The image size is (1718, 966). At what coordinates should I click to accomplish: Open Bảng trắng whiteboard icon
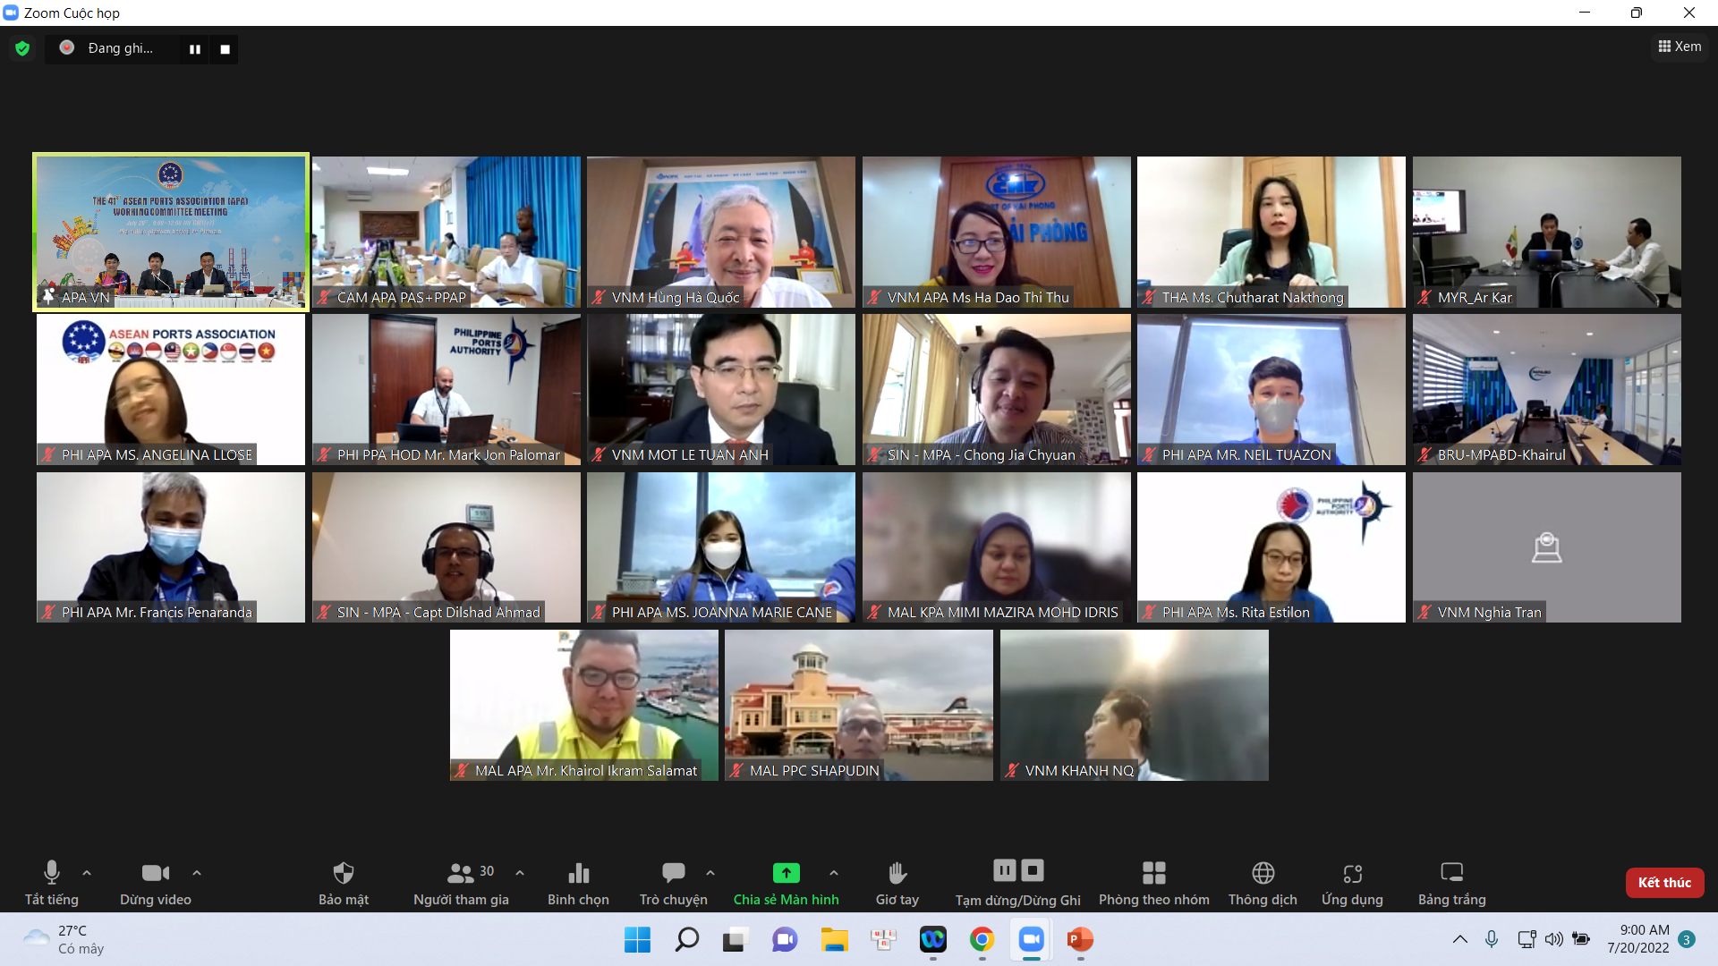[x=1451, y=882]
